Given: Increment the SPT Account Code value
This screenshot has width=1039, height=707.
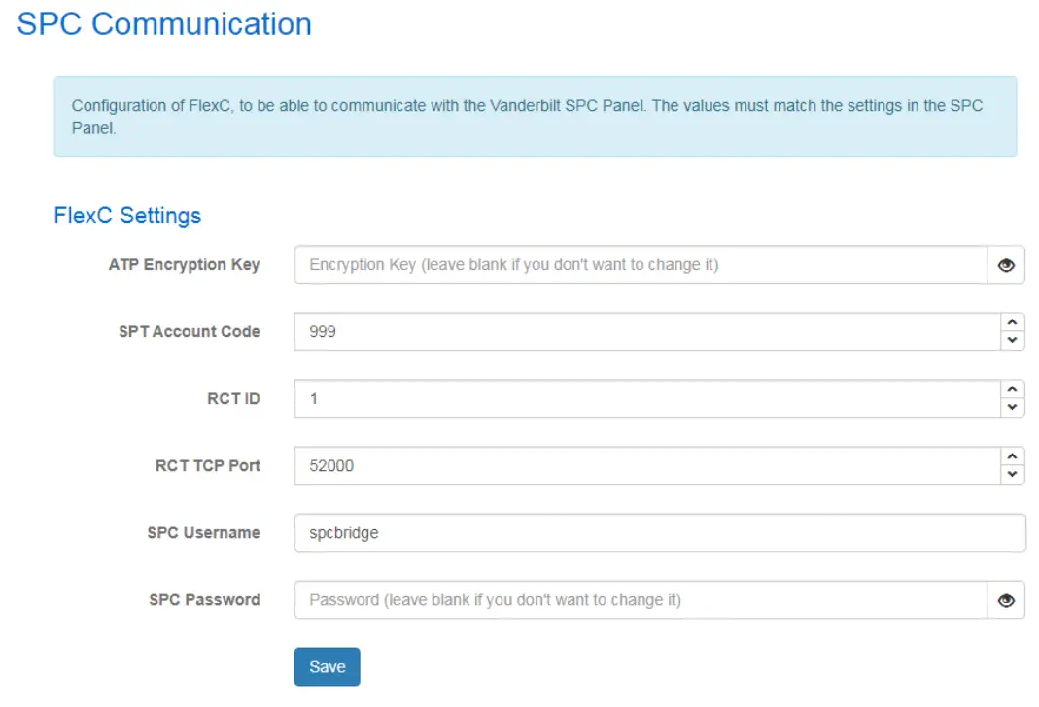Looking at the screenshot, I should click(x=1011, y=324).
